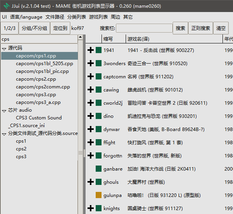The image size is (233, 214).
Task: Click the green status square beside 1941
Action: point(98,50)
